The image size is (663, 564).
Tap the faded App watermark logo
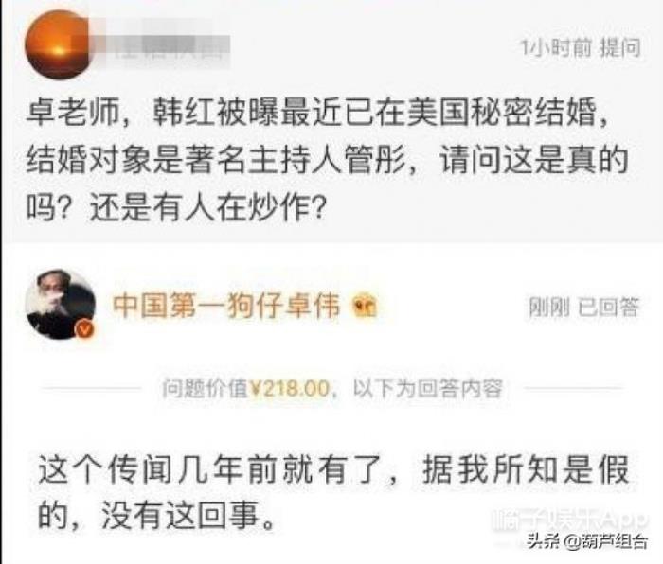569,520
